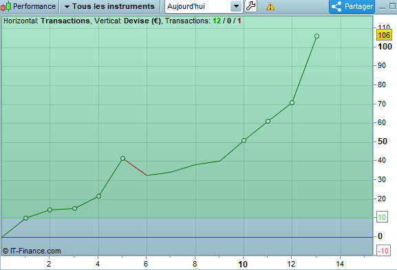Viewport: 397px width, 270px height.
Task: Open the Tous les instruments dropdown
Action: [x=109, y=6]
